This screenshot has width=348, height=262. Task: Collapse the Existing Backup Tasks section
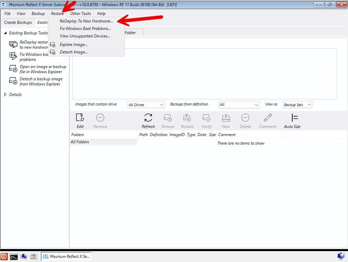click(x=5, y=33)
